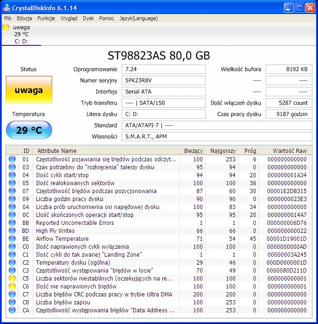Open the Pomoc menu
Screen dimensions: 318x324
(107, 18)
